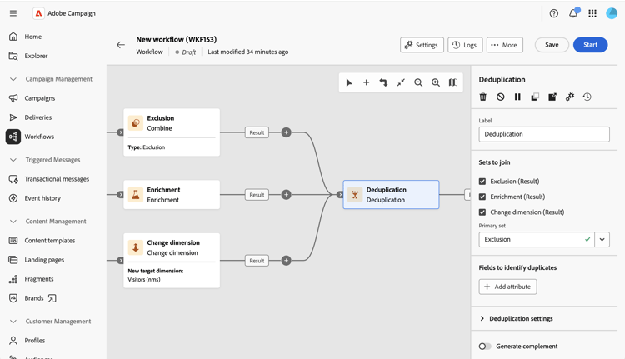Screen dimensions: 625x359
Task: Click Add attribute button
Action: coord(507,287)
